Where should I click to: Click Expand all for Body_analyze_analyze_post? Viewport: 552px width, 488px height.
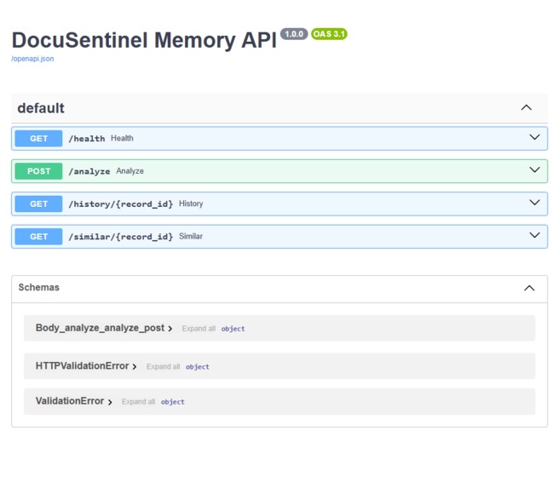198,329
